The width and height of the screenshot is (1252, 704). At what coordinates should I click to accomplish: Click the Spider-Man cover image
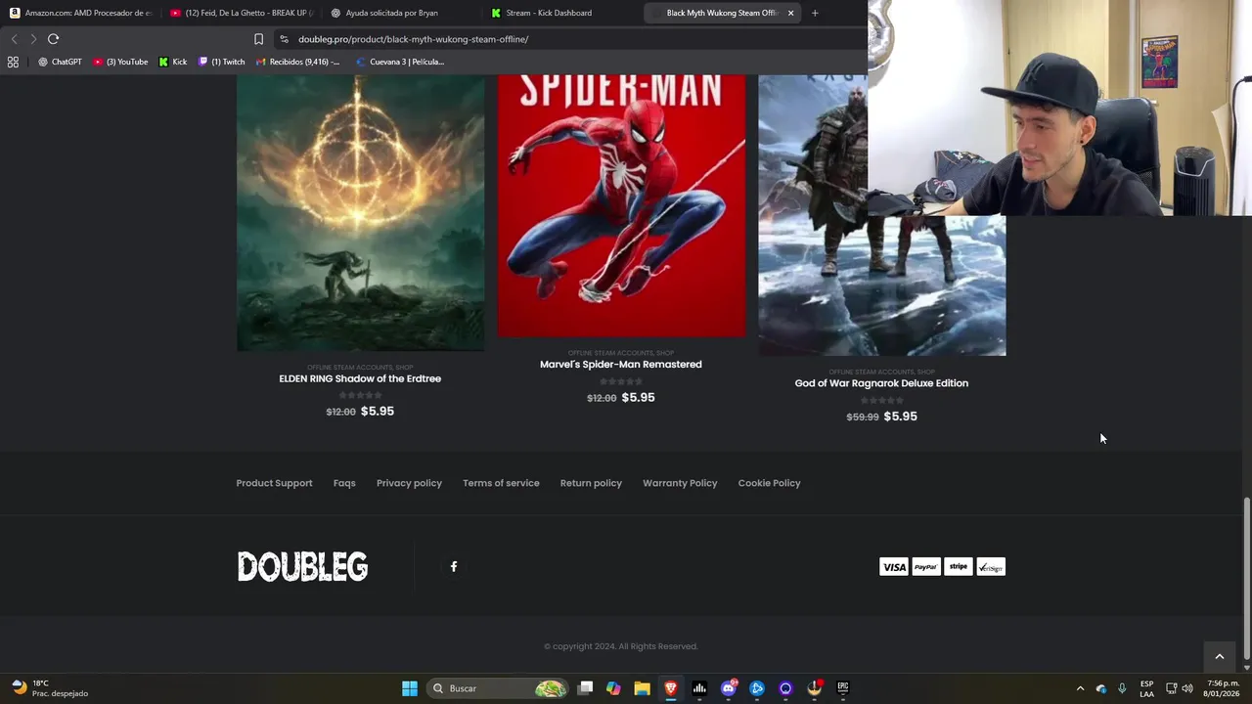[621, 205]
